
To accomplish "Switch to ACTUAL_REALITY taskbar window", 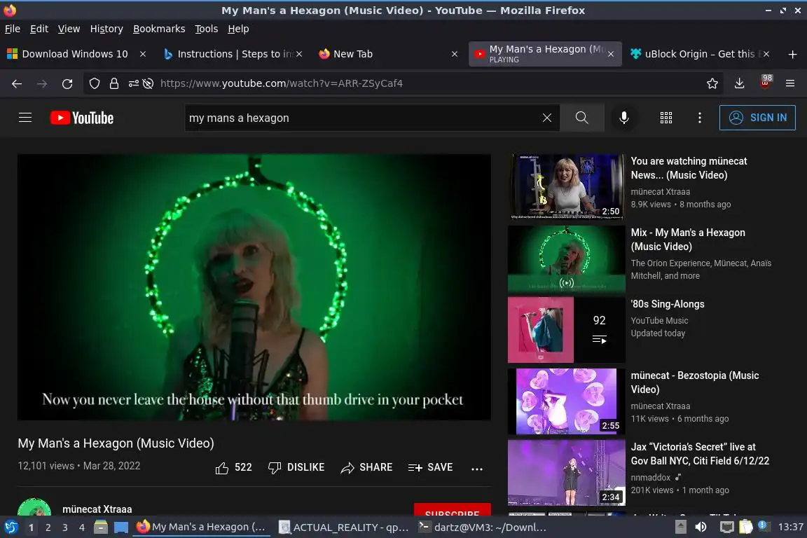I will [x=343, y=527].
